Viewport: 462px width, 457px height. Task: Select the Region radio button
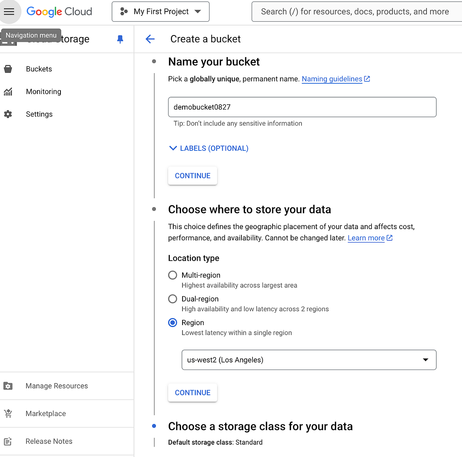coord(172,322)
